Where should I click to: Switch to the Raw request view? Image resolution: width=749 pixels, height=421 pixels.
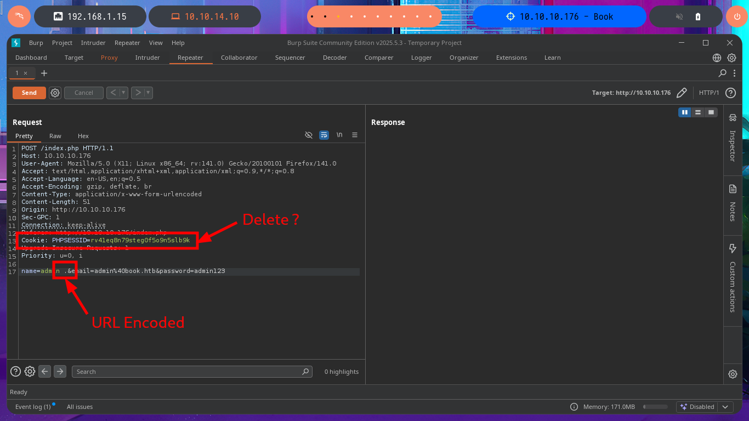pos(55,135)
